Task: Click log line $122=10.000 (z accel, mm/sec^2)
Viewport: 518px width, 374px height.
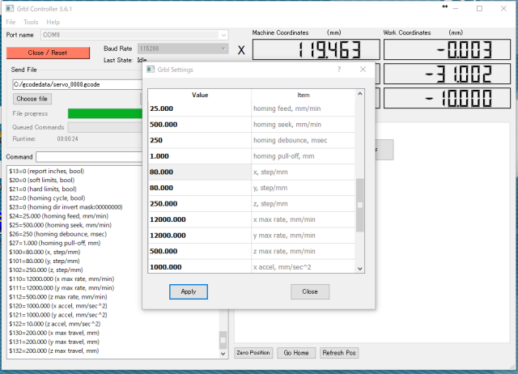Action: click(x=54, y=324)
